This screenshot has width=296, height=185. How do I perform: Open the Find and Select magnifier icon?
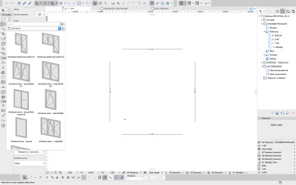click(118, 3)
